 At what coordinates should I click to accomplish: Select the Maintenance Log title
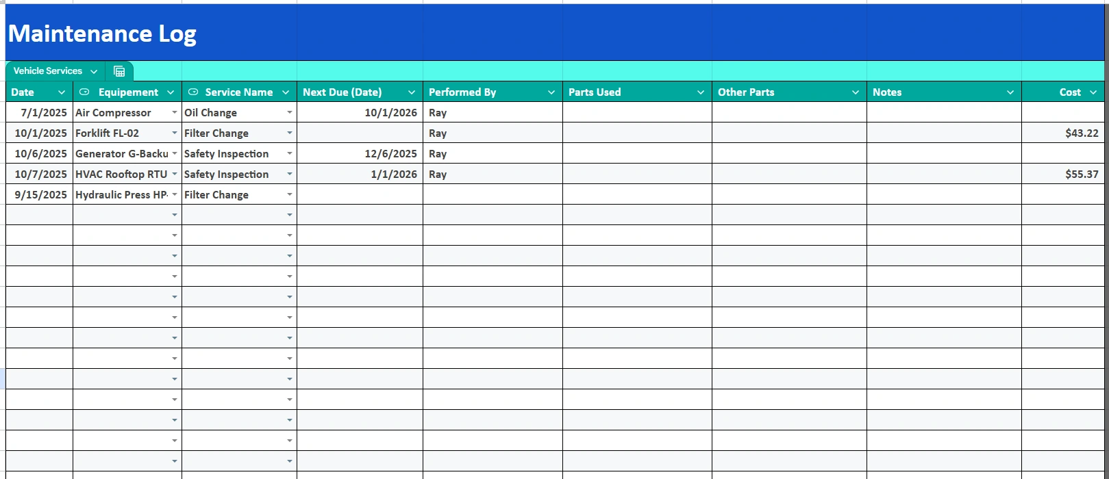103,34
